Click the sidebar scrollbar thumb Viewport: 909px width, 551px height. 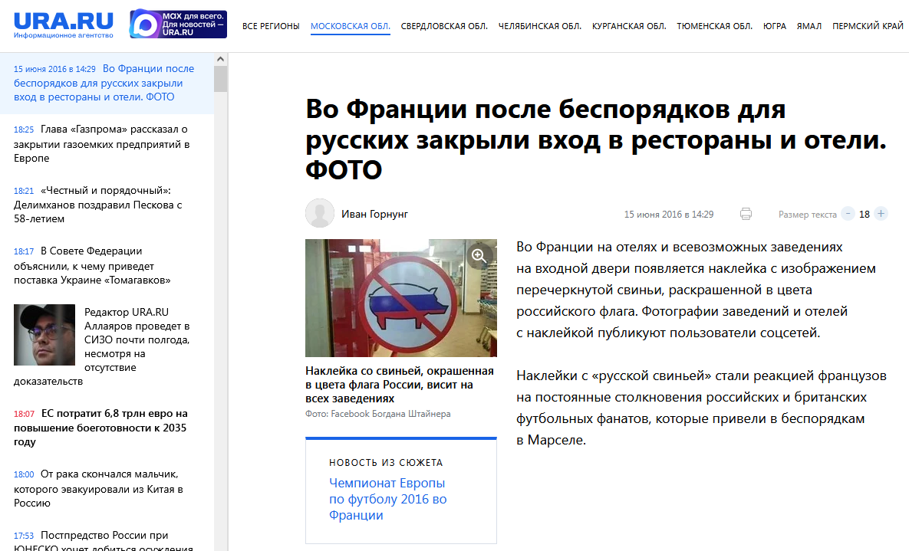pos(220,79)
